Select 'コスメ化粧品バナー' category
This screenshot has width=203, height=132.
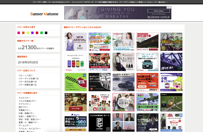click(x=28, y=101)
